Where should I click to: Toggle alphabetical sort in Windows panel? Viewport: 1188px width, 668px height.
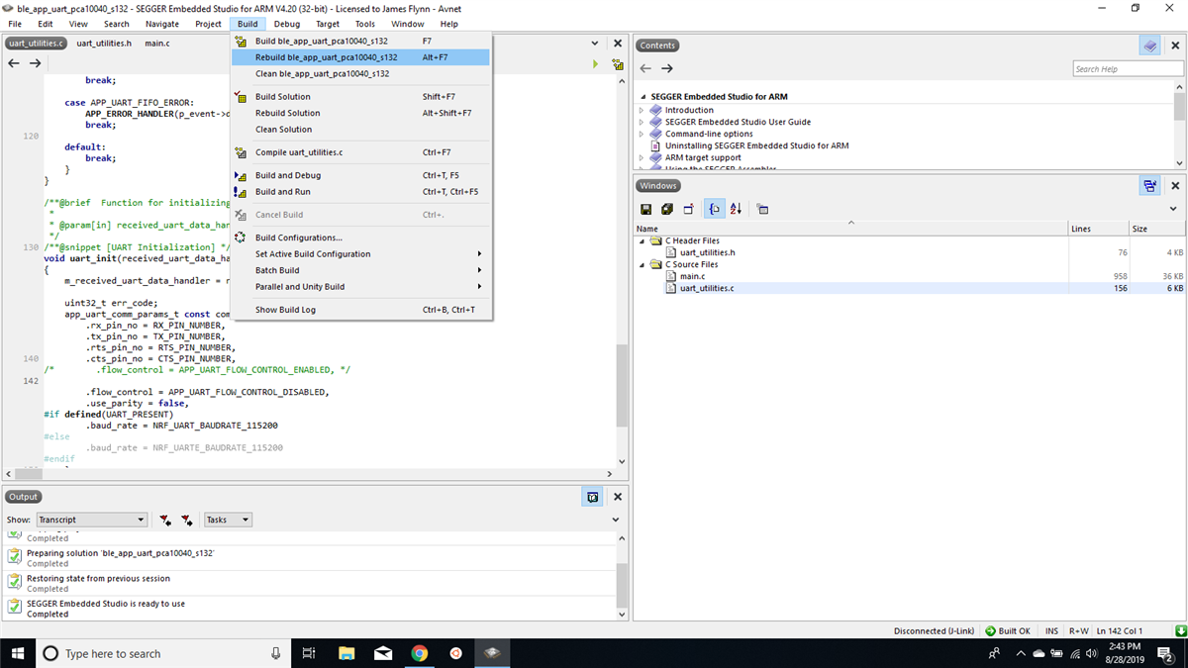pyautogui.click(x=736, y=209)
